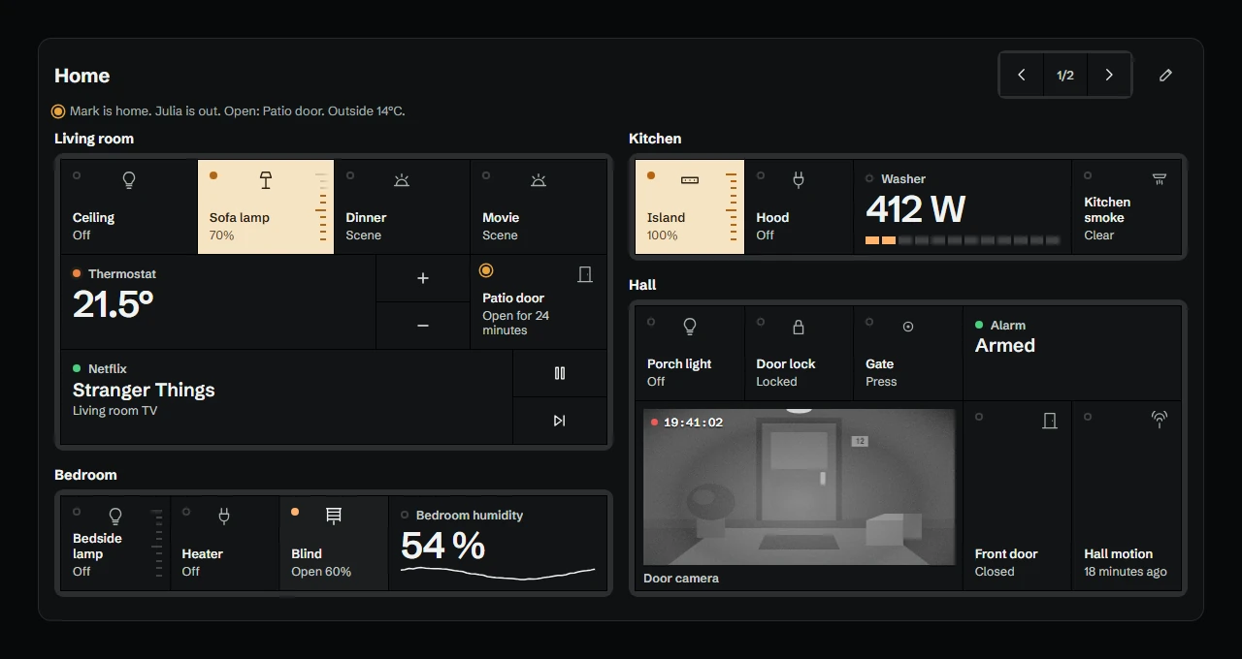The width and height of the screenshot is (1242, 659).
Task: Click the Hall section heading
Action: point(642,285)
